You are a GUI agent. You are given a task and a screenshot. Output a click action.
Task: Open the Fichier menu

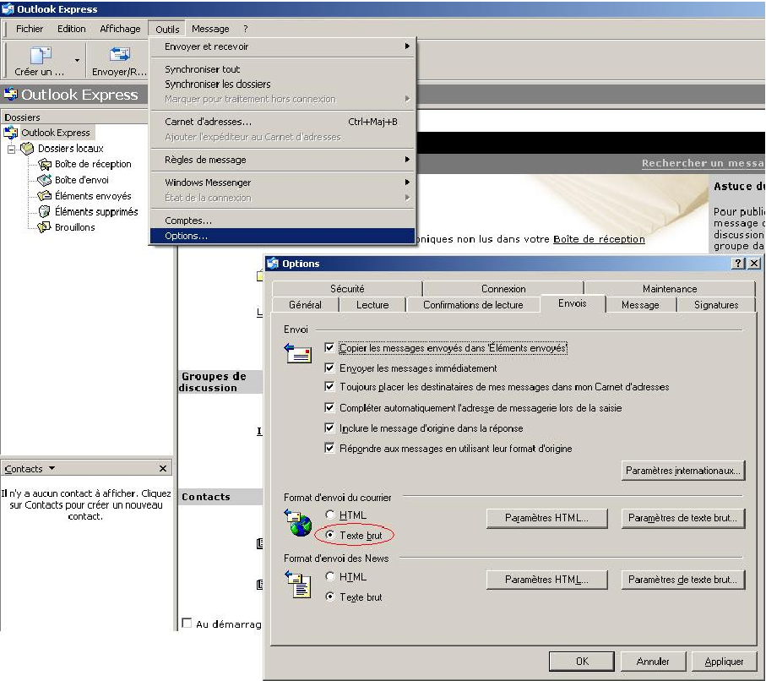tap(30, 29)
